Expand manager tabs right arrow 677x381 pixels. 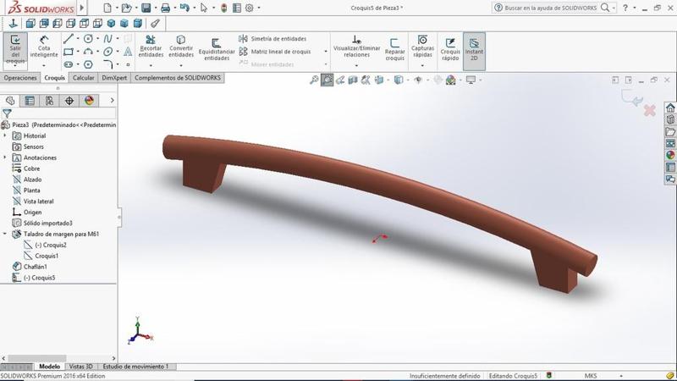coord(113,101)
